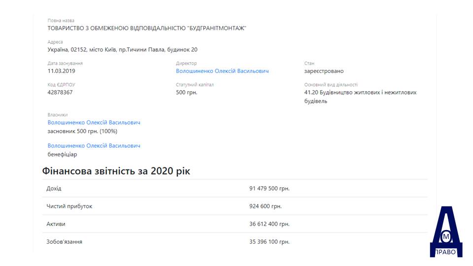Click liabilities value 35 396 100 грн.

pos(269,242)
